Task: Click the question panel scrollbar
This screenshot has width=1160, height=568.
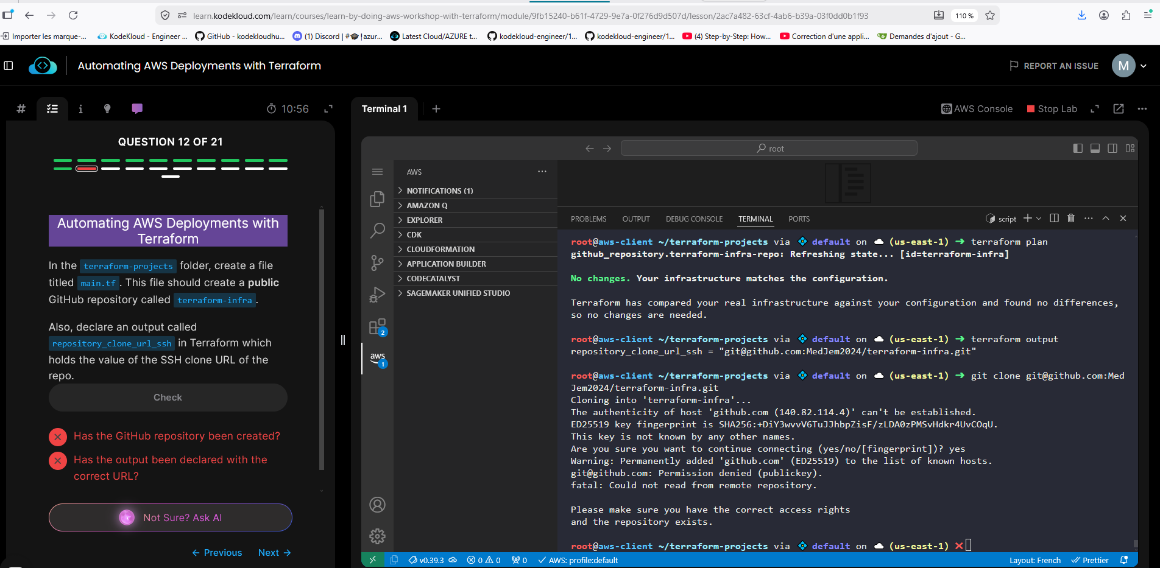Action: 322,339
